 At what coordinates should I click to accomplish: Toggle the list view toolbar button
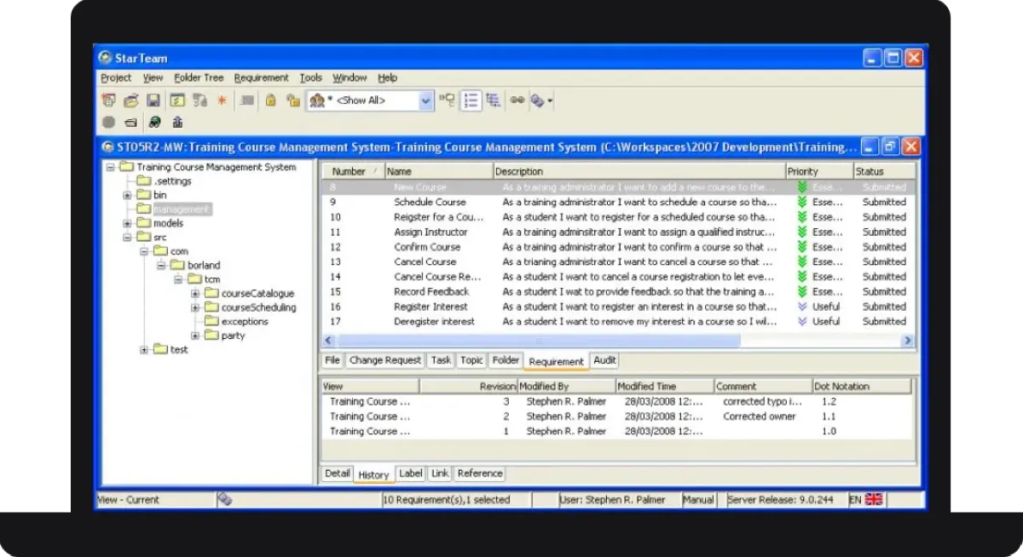click(x=471, y=100)
